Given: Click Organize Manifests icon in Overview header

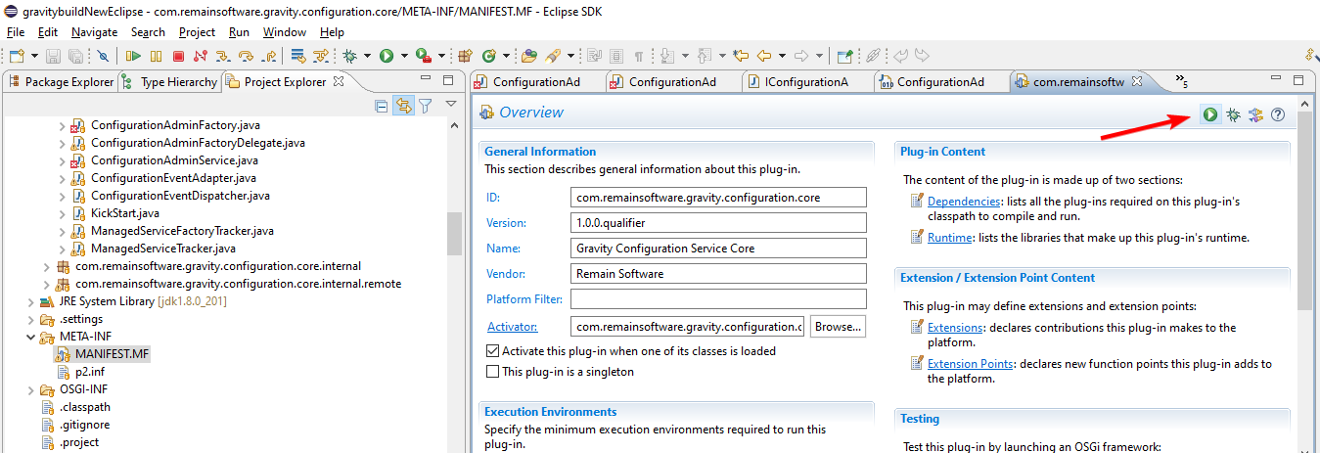Looking at the screenshot, I should click(1255, 114).
